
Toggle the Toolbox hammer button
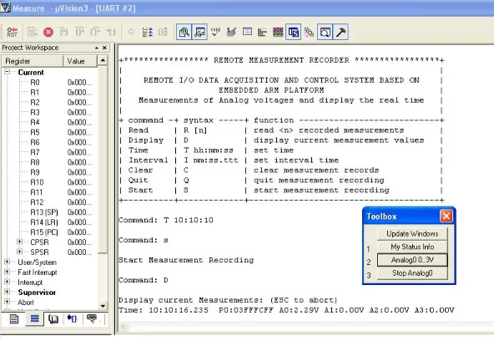341,32
